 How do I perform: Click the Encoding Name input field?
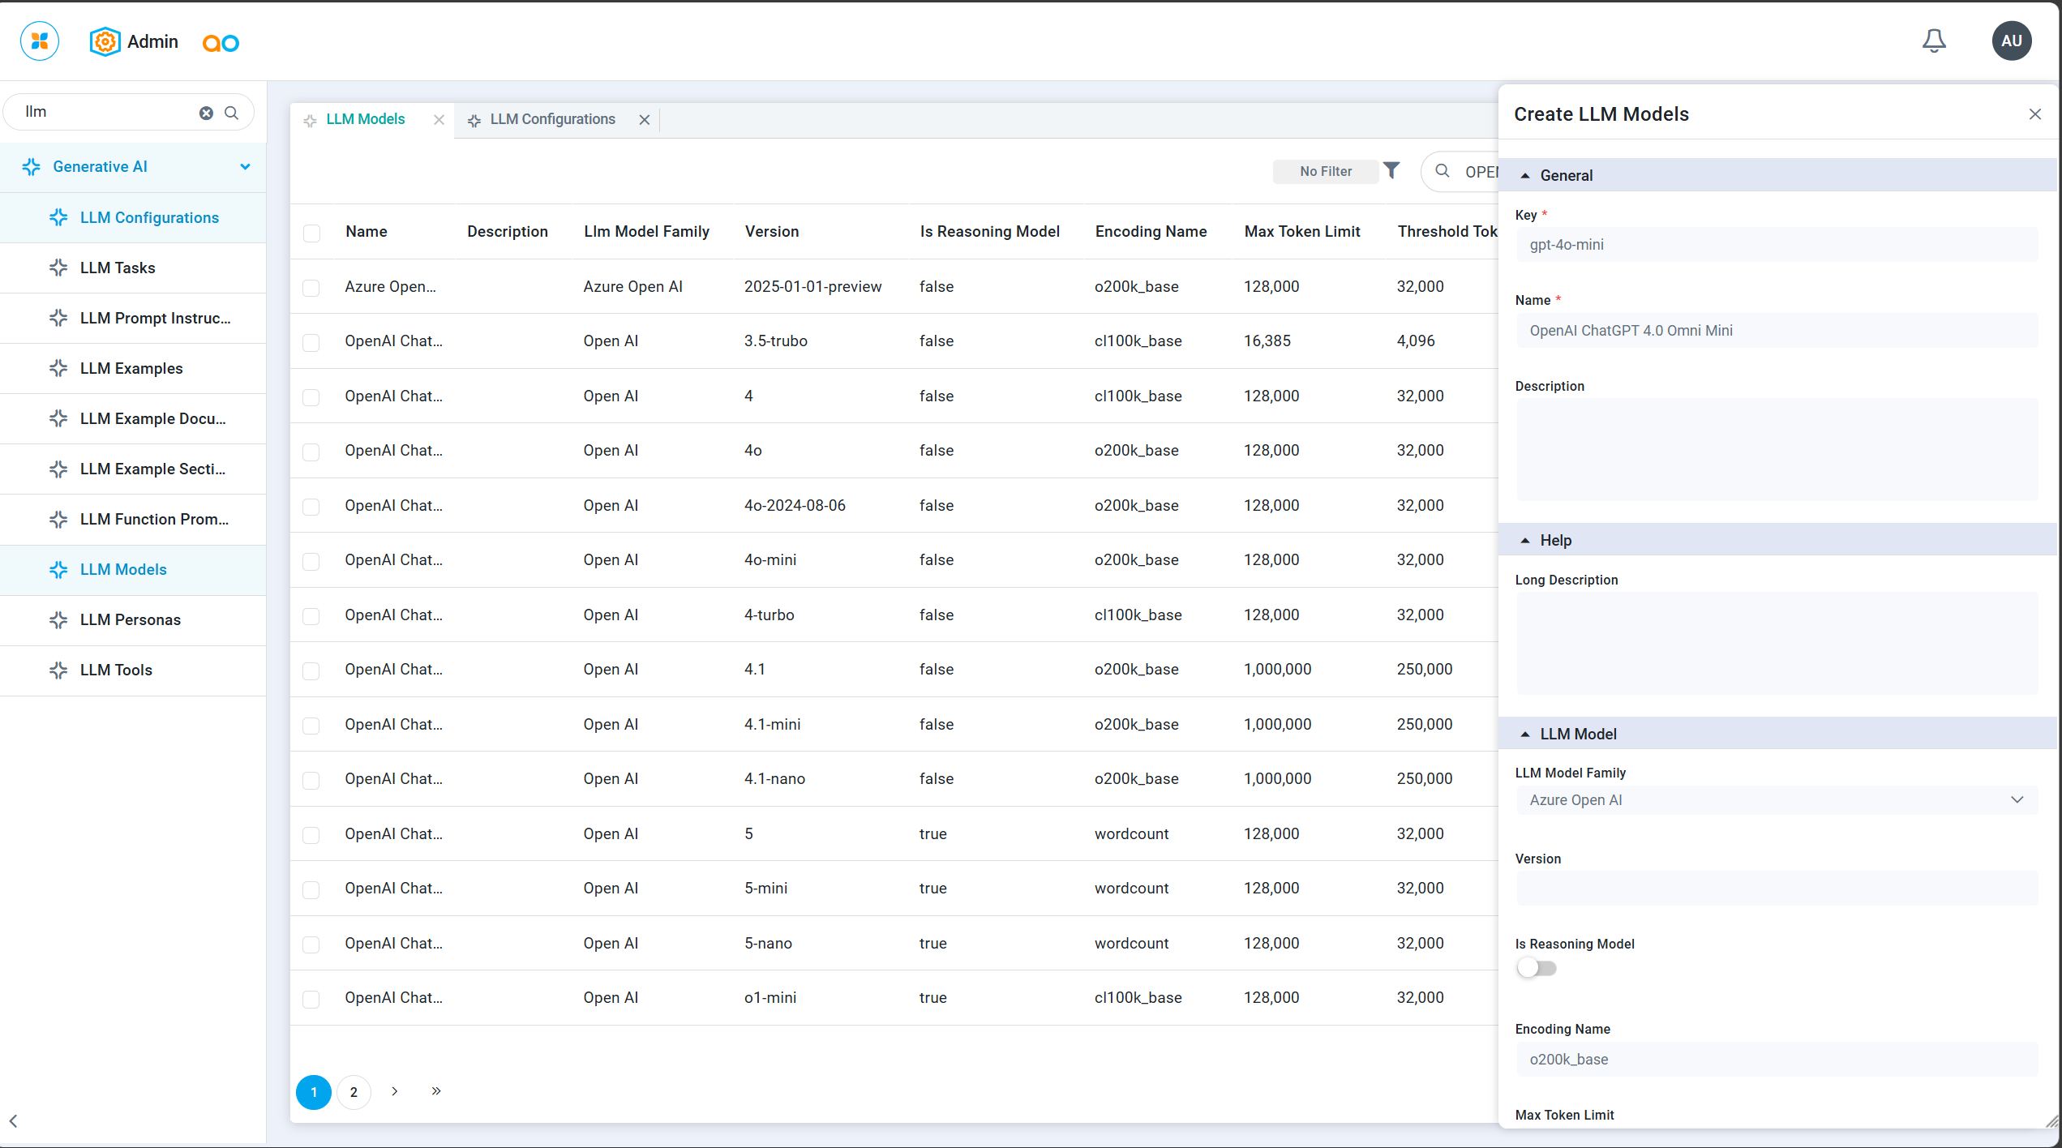coord(1777,1060)
